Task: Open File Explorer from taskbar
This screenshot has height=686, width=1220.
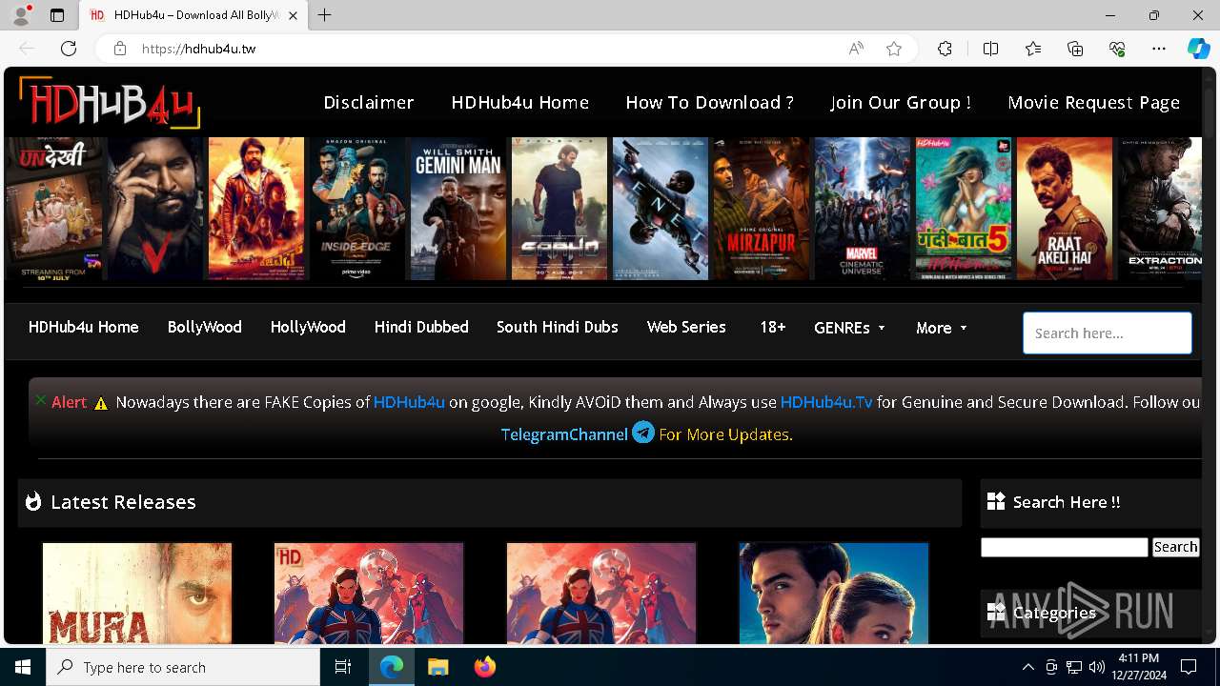Action: click(437, 667)
